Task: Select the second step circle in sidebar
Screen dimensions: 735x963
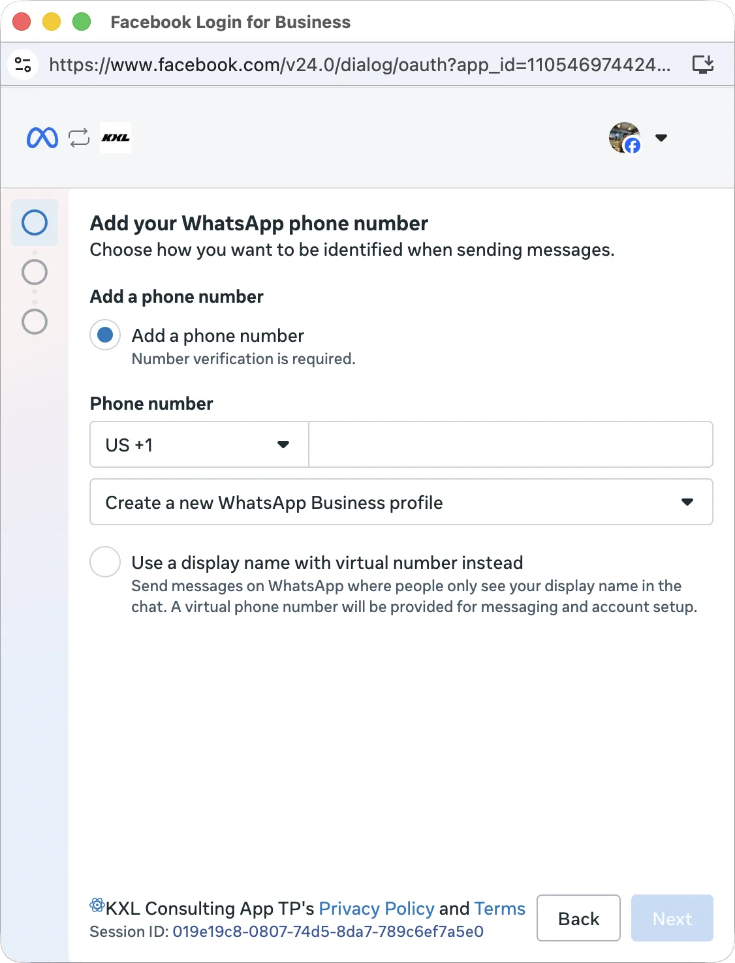Action: point(35,272)
